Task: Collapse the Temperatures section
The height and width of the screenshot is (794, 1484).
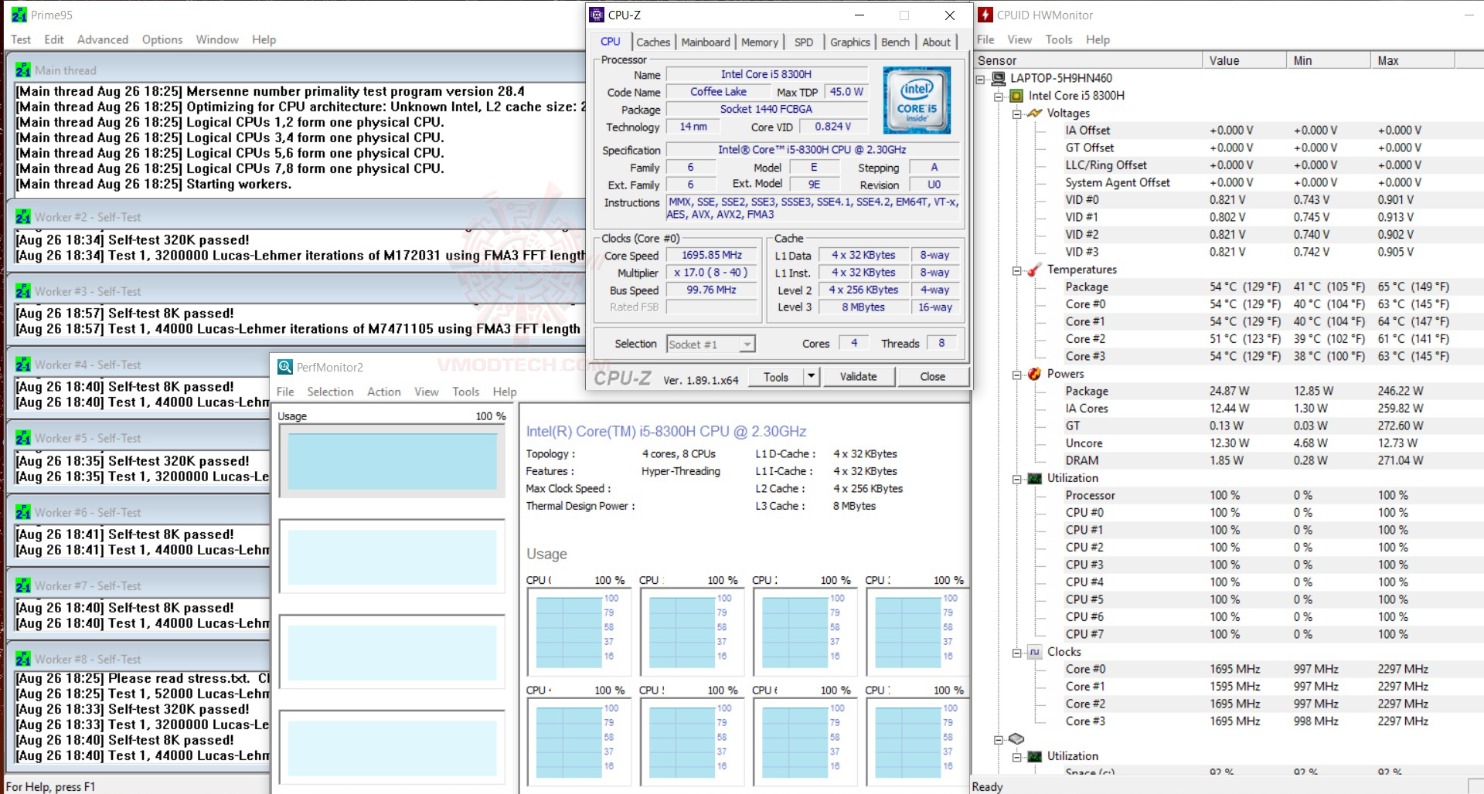Action: [x=1017, y=270]
